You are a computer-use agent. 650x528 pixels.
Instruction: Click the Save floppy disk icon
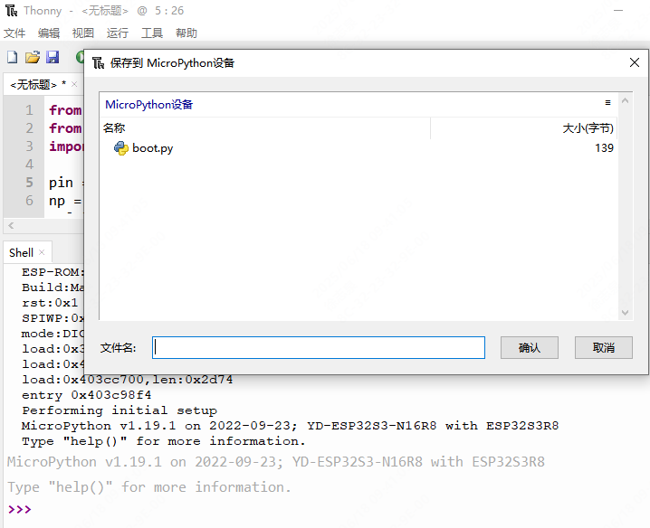(53, 57)
